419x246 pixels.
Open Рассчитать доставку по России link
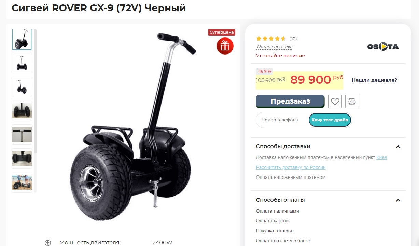pyautogui.click(x=291, y=167)
